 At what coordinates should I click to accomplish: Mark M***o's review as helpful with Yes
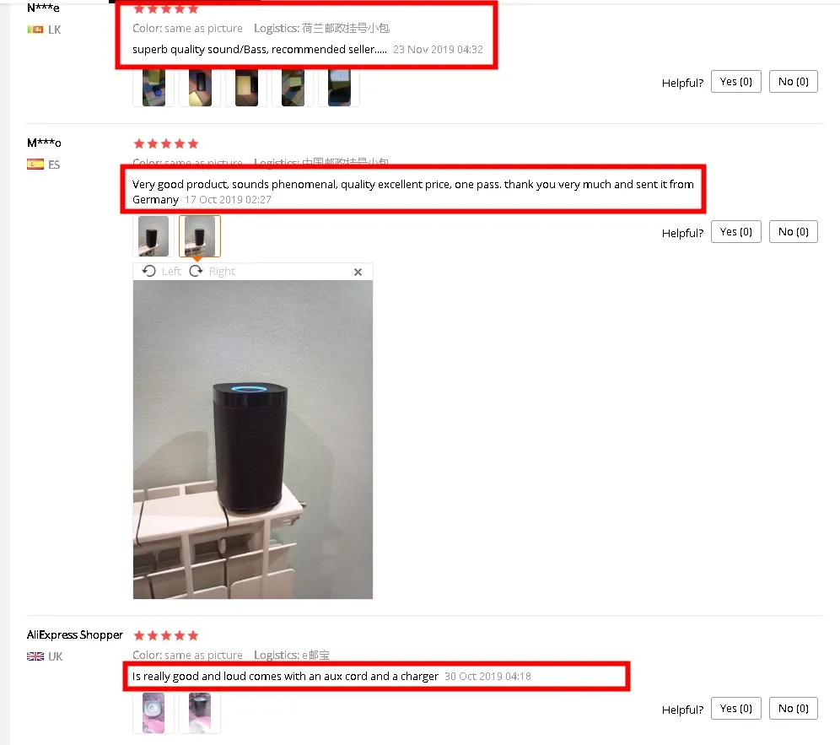[735, 231]
